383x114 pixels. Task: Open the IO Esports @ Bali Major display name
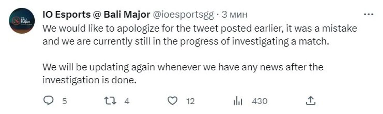point(96,15)
